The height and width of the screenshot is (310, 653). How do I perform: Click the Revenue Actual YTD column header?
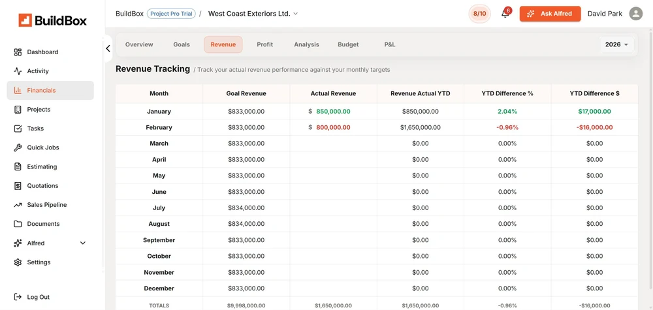(x=420, y=93)
